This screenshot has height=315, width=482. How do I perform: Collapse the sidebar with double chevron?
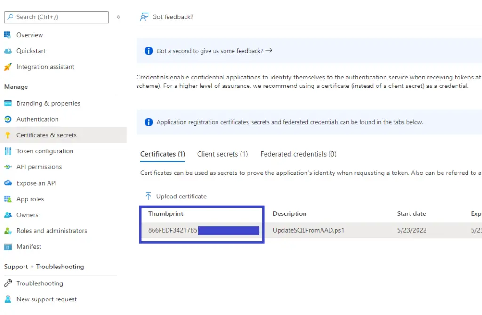(x=119, y=17)
